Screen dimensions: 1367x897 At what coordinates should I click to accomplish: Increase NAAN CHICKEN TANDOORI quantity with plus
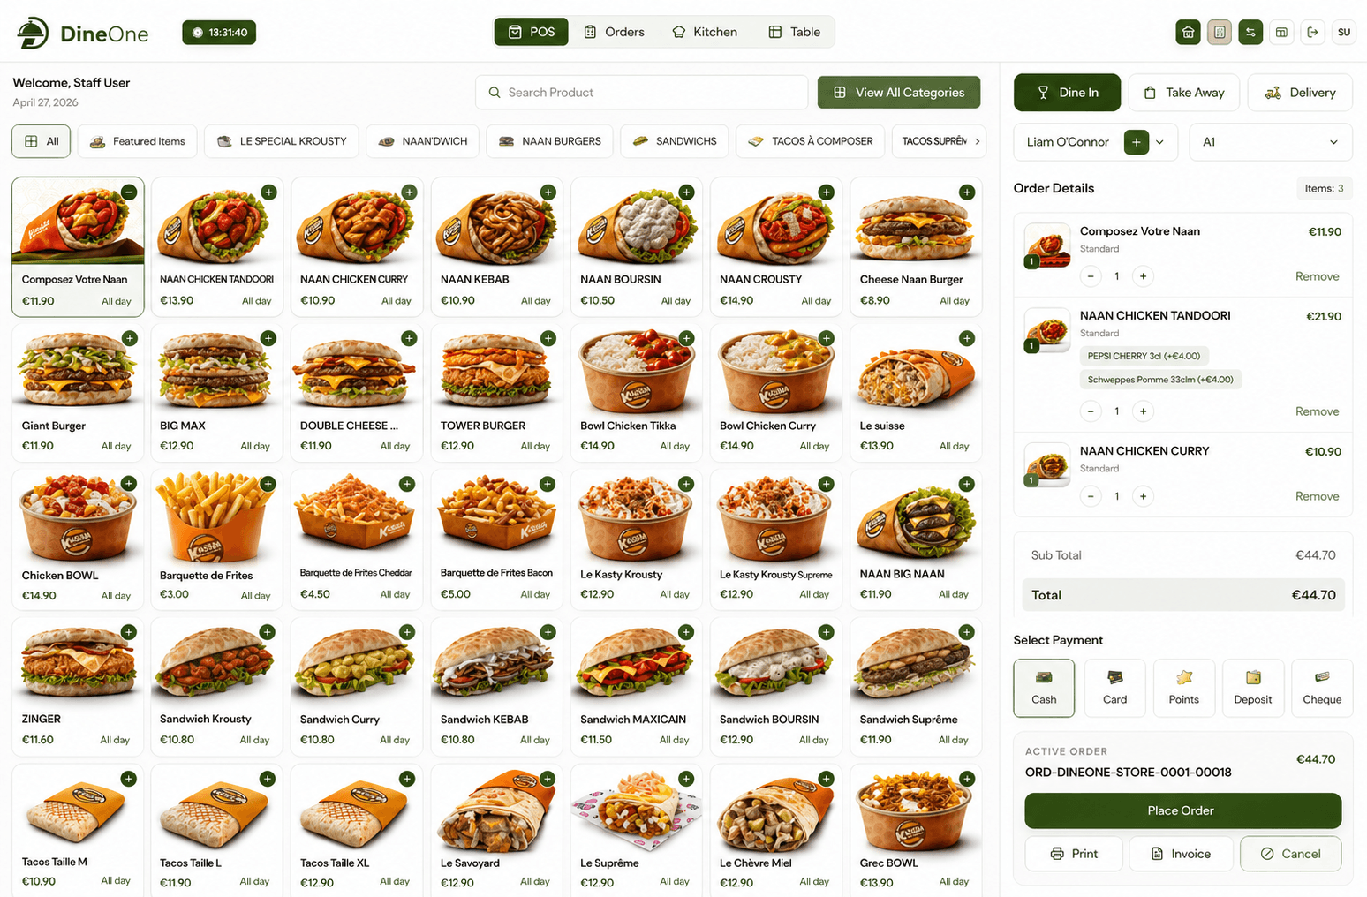[1143, 411]
